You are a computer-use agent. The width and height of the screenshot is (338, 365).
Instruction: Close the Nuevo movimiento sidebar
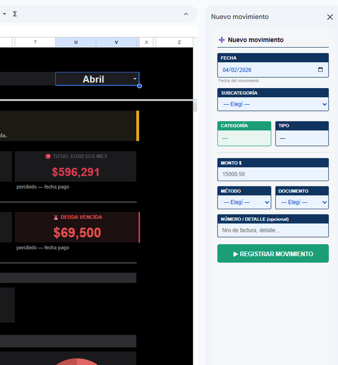(x=330, y=17)
